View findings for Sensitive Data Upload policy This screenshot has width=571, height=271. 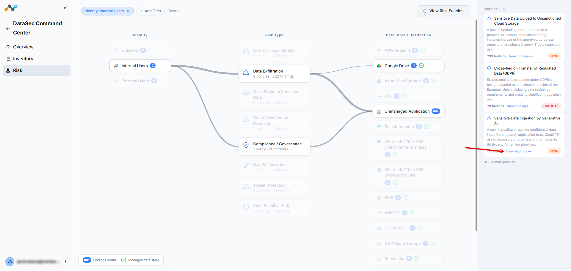[x=521, y=56]
